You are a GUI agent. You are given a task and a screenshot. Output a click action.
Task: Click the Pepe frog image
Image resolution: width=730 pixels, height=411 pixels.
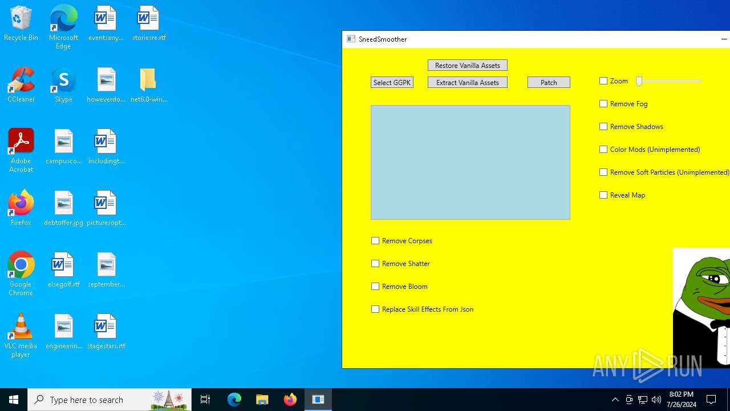[x=701, y=308]
